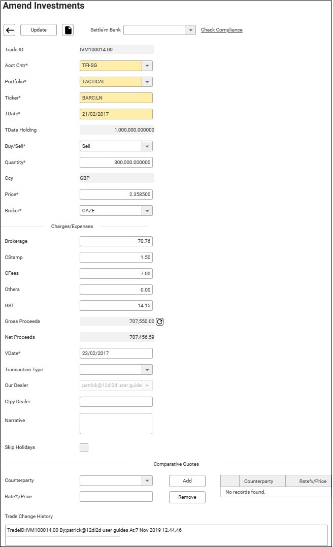Viewport: 333px width, 547px height.
Task: Open the Counterparty dropdown
Action: pyautogui.click(x=147, y=480)
